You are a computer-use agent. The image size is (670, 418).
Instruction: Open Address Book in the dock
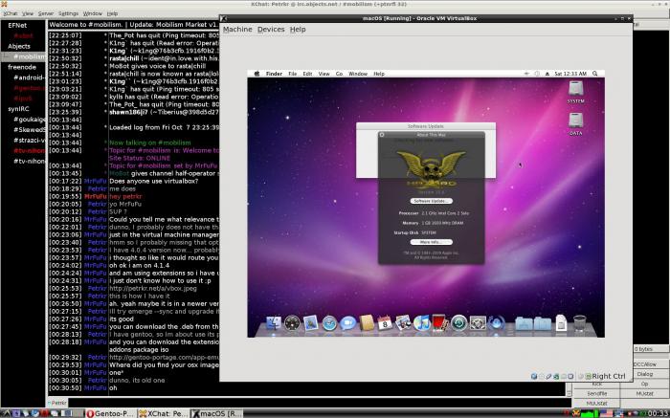pos(367,323)
